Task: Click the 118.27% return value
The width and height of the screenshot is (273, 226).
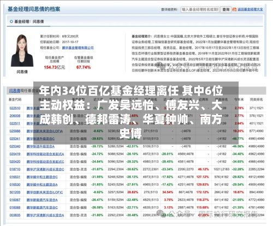Action: (203, 200)
